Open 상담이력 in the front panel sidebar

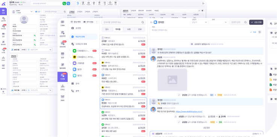point(62,34)
